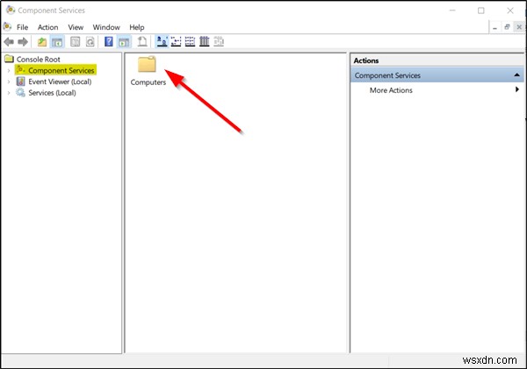
Task: Open the Help menu
Action: [137, 27]
